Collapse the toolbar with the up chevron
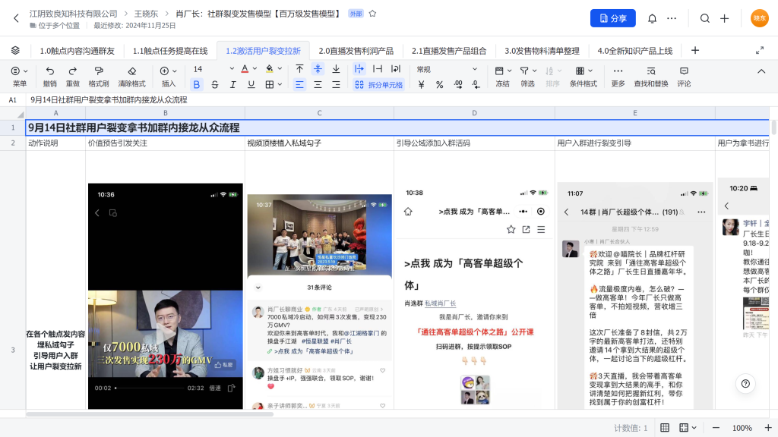 click(x=761, y=71)
